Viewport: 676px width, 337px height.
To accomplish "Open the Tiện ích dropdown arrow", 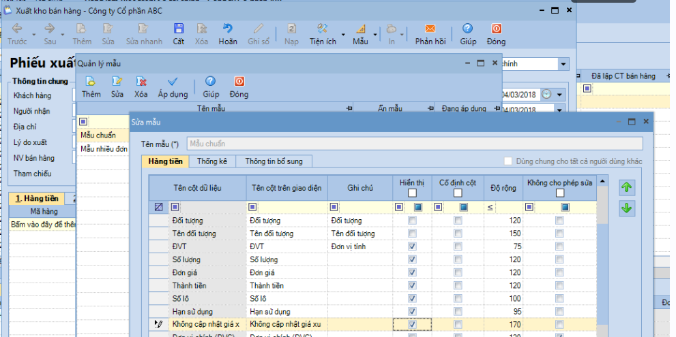I will [343, 35].
